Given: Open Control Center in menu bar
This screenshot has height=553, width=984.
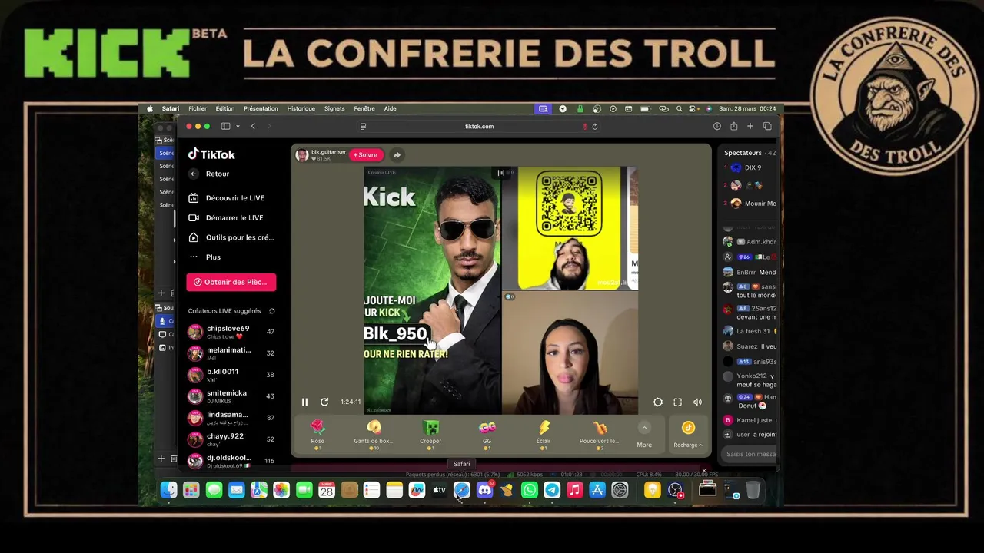Looking at the screenshot, I should 693,108.
